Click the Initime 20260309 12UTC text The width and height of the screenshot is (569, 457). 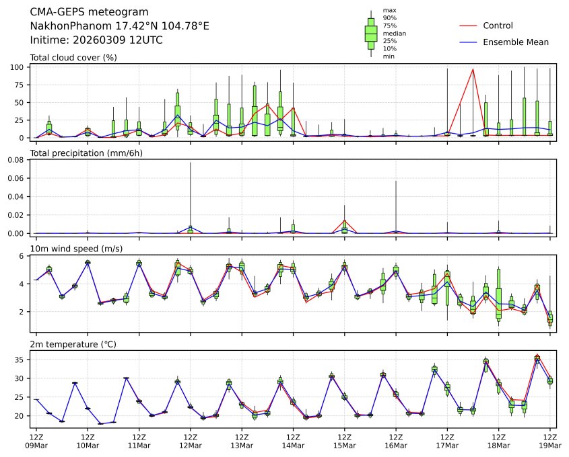96,40
